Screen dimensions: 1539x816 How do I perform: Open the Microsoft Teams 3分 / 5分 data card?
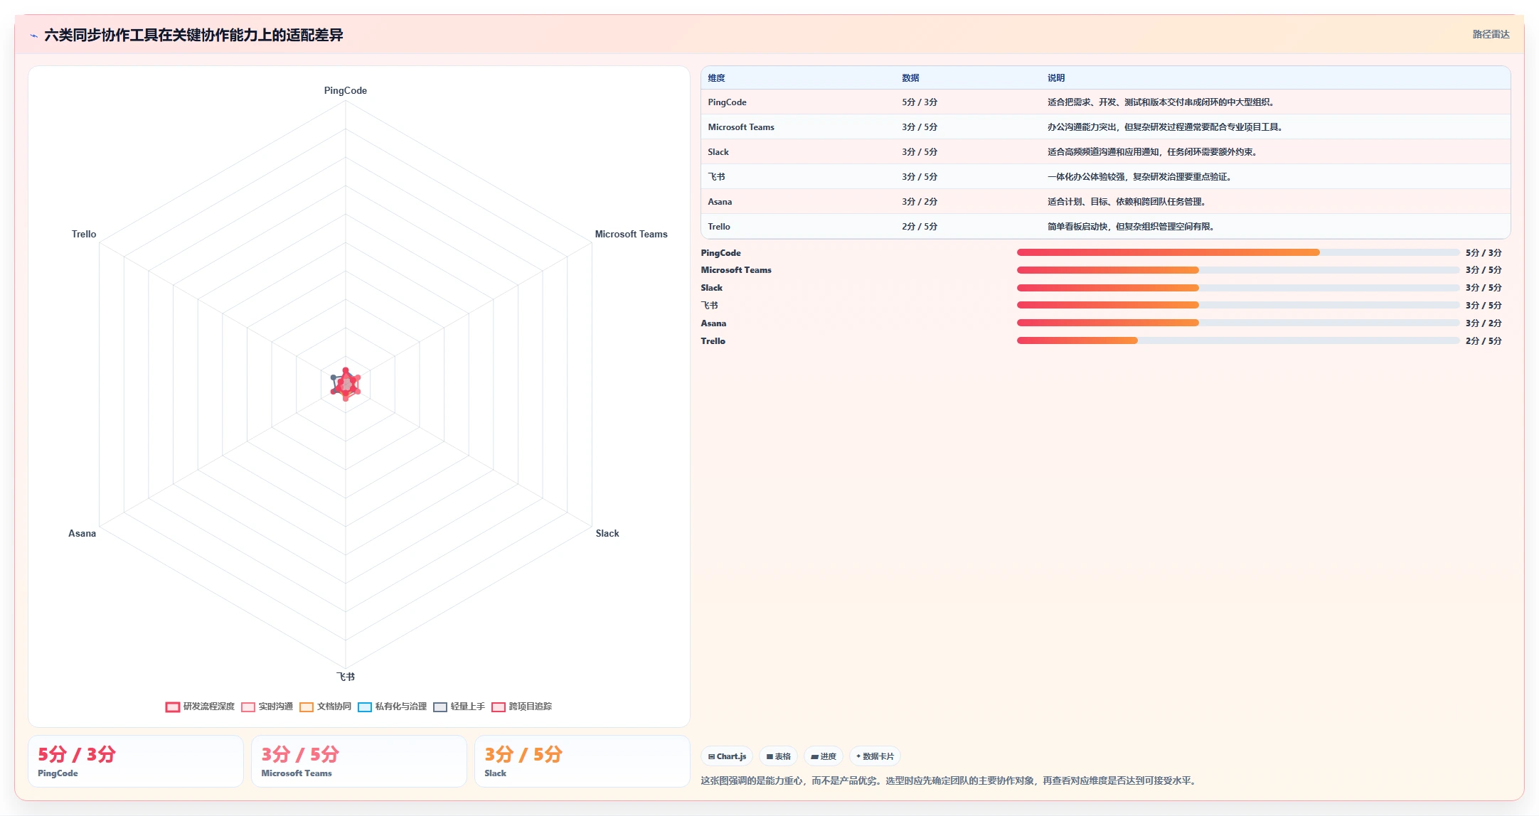point(359,761)
